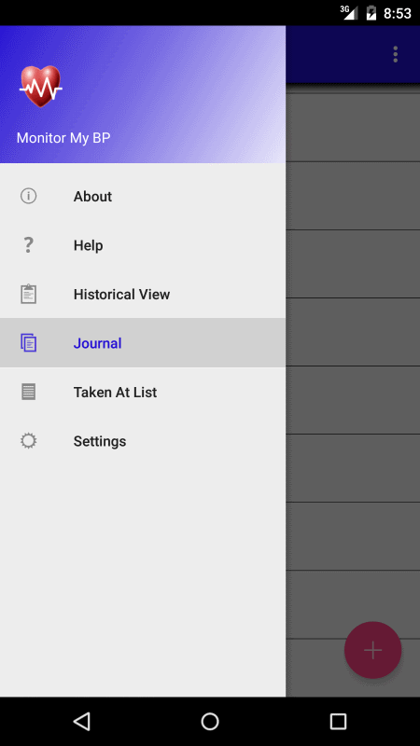Viewport: 420px width, 746px height.
Task: Tap the Journal documents icon
Action: [29, 343]
